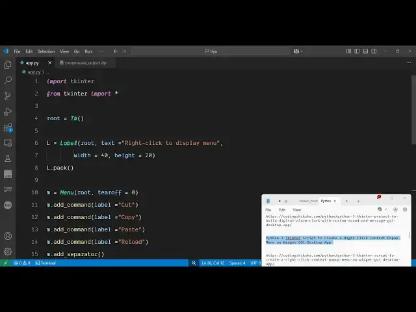Click the right-click-context-popup-menu URL in Notepad
This screenshot has width=416, height=312.
(333, 259)
